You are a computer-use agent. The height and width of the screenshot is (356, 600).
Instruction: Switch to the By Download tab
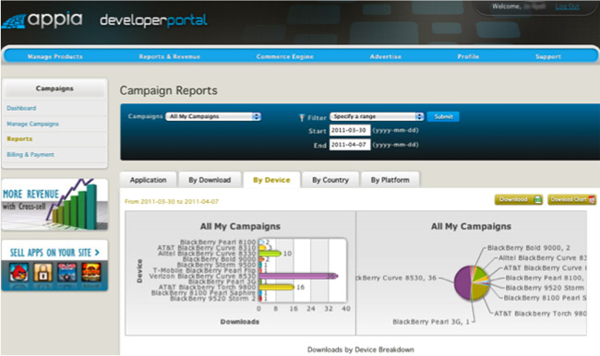coord(210,180)
